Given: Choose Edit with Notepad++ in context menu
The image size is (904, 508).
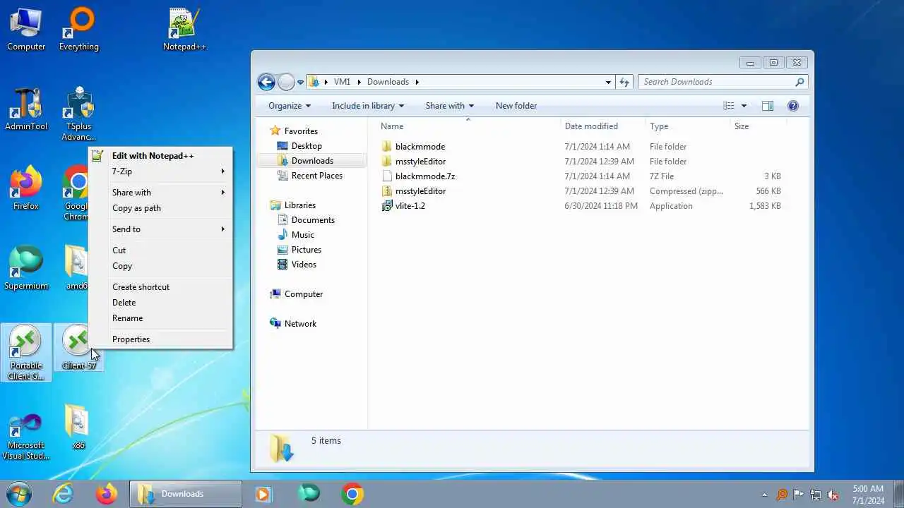Looking at the screenshot, I should pyautogui.click(x=161, y=156).
